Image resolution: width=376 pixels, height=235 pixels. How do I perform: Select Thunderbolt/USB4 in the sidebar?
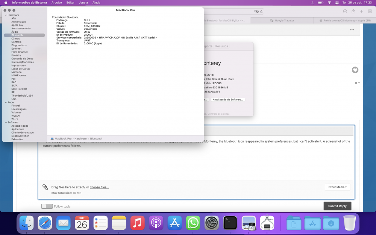(x=22, y=96)
